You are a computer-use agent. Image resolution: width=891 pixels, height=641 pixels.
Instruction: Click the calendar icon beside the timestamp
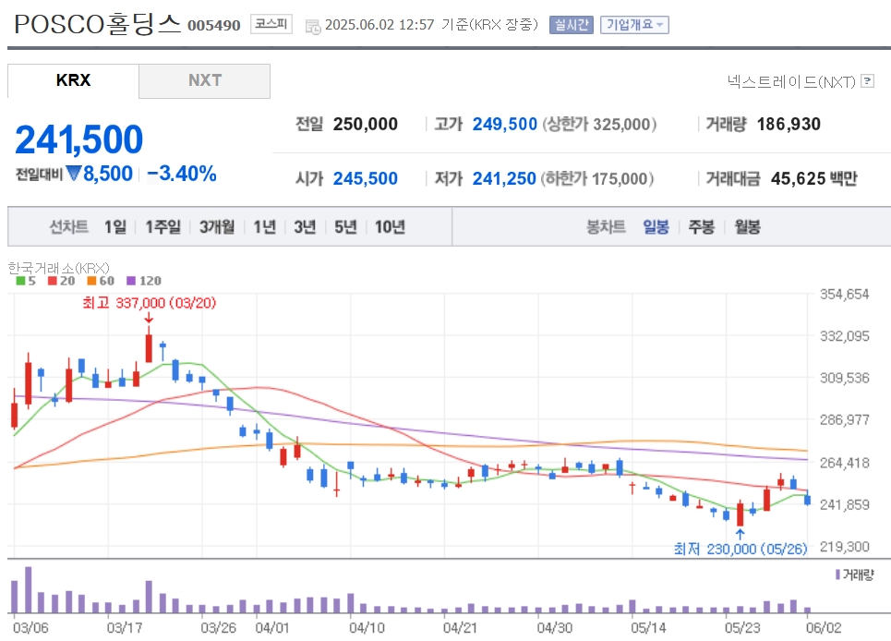[x=312, y=26]
